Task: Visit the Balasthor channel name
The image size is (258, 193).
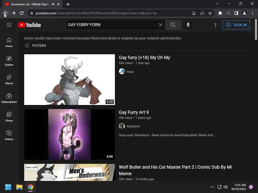Action: click(133, 126)
